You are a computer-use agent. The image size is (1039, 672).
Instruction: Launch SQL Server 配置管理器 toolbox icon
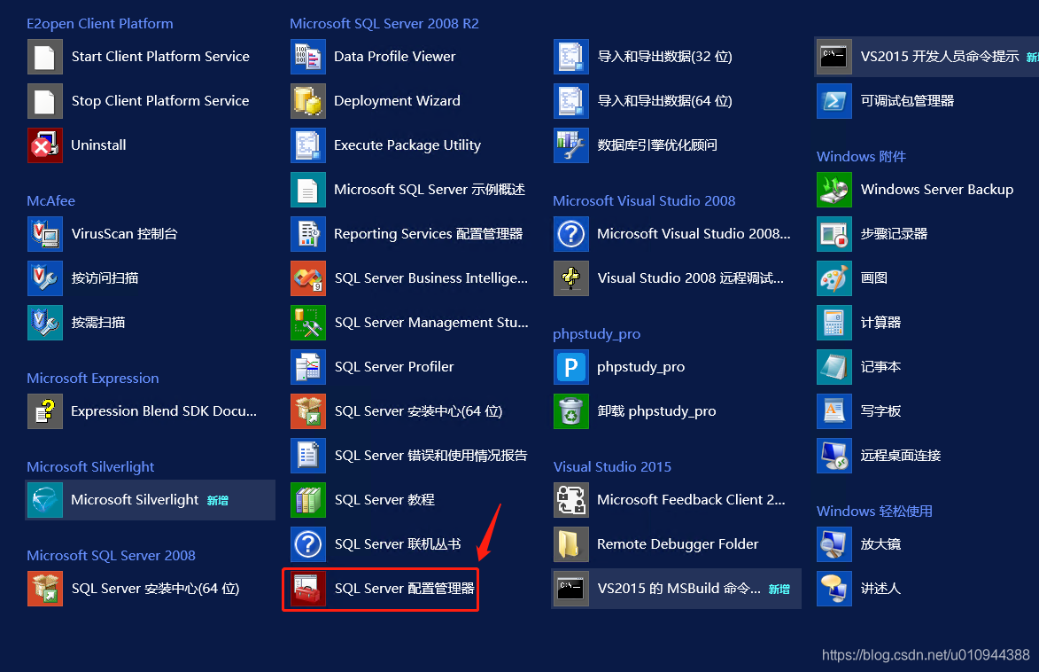308,589
